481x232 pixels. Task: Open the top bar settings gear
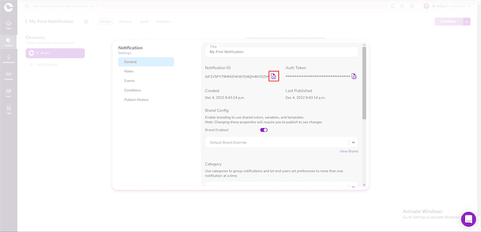click(x=412, y=6)
